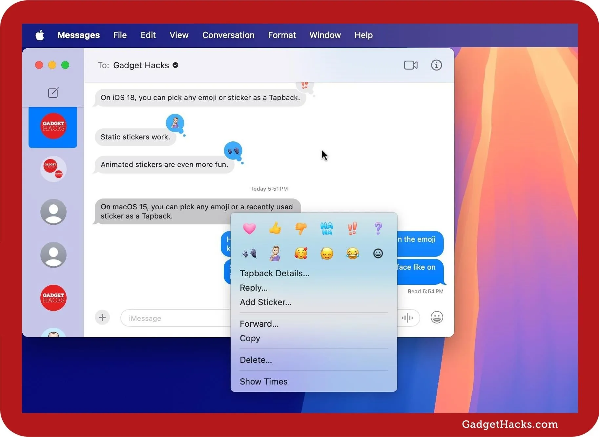599x437 pixels.
Task: React with the Memoji sticker
Action: (275, 253)
